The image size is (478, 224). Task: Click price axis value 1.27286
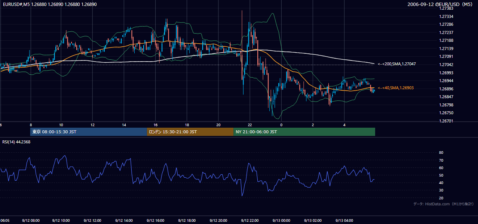446,24
